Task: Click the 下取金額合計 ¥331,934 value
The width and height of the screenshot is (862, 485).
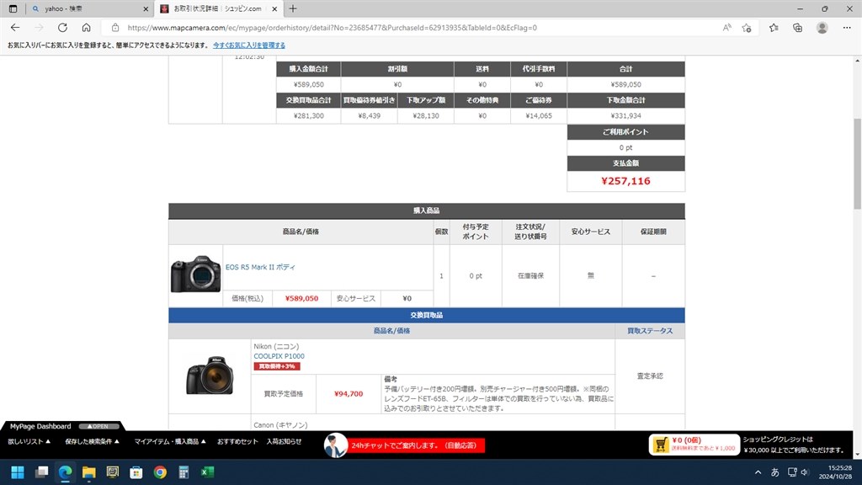Action: [x=625, y=116]
